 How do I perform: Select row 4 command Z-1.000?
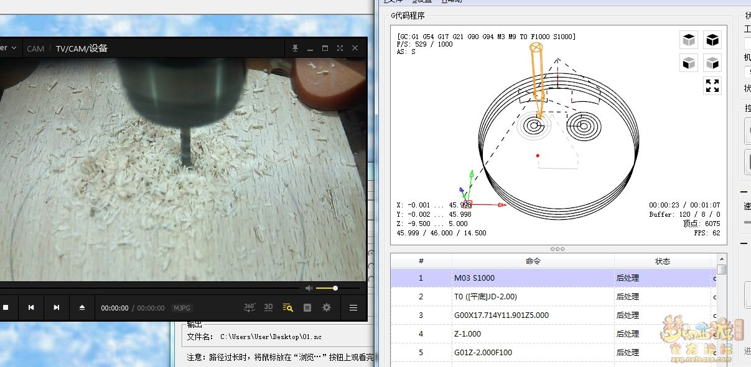[x=533, y=333]
